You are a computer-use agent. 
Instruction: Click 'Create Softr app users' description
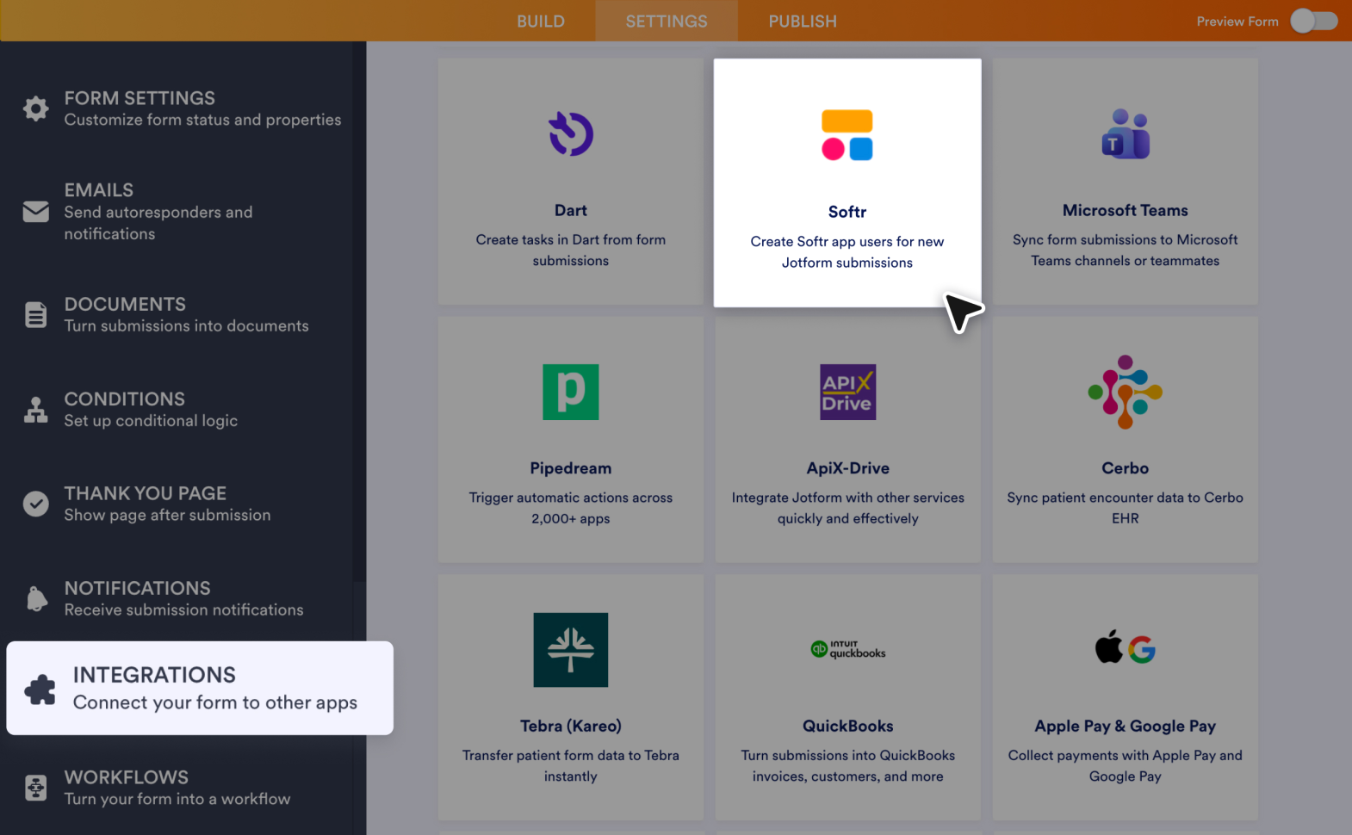847,252
